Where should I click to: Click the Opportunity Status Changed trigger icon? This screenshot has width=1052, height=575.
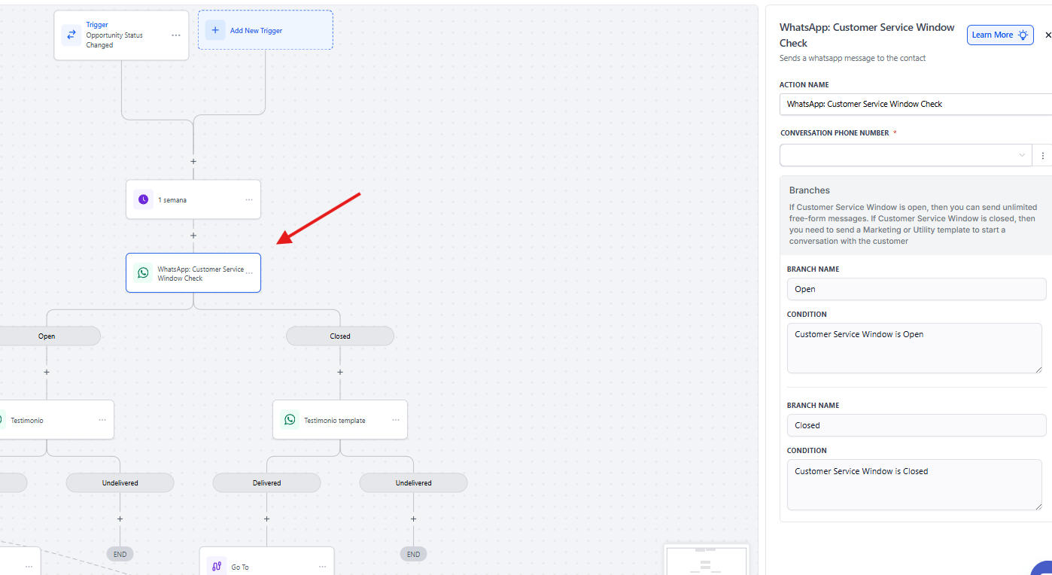[71, 35]
